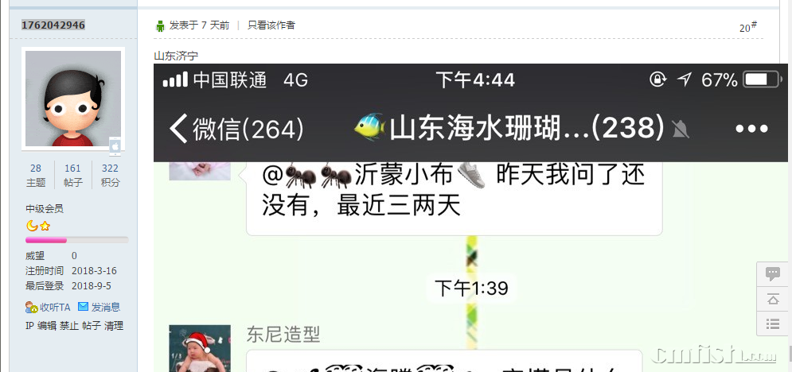Image resolution: width=792 pixels, height=372 pixels.
Task: Click the IP moderation link
Action: click(29, 326)
